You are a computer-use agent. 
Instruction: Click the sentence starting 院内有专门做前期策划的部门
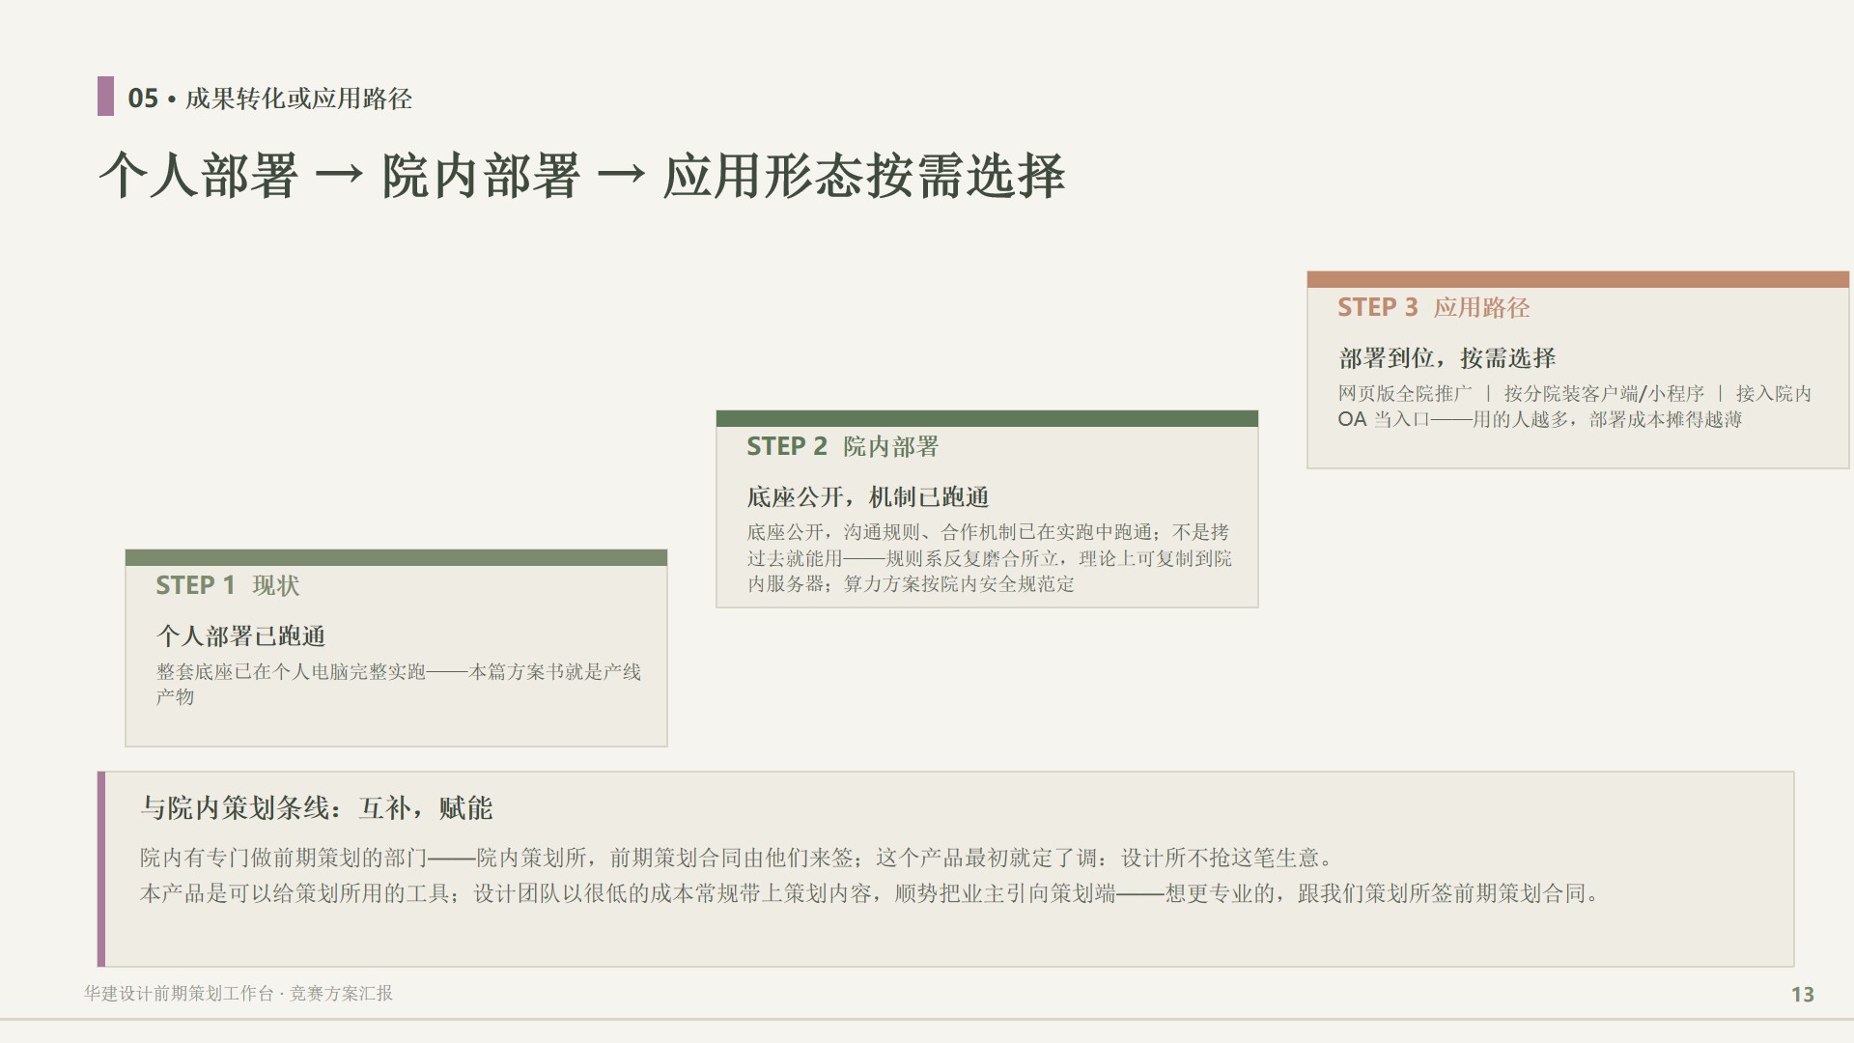pos(739,858)
